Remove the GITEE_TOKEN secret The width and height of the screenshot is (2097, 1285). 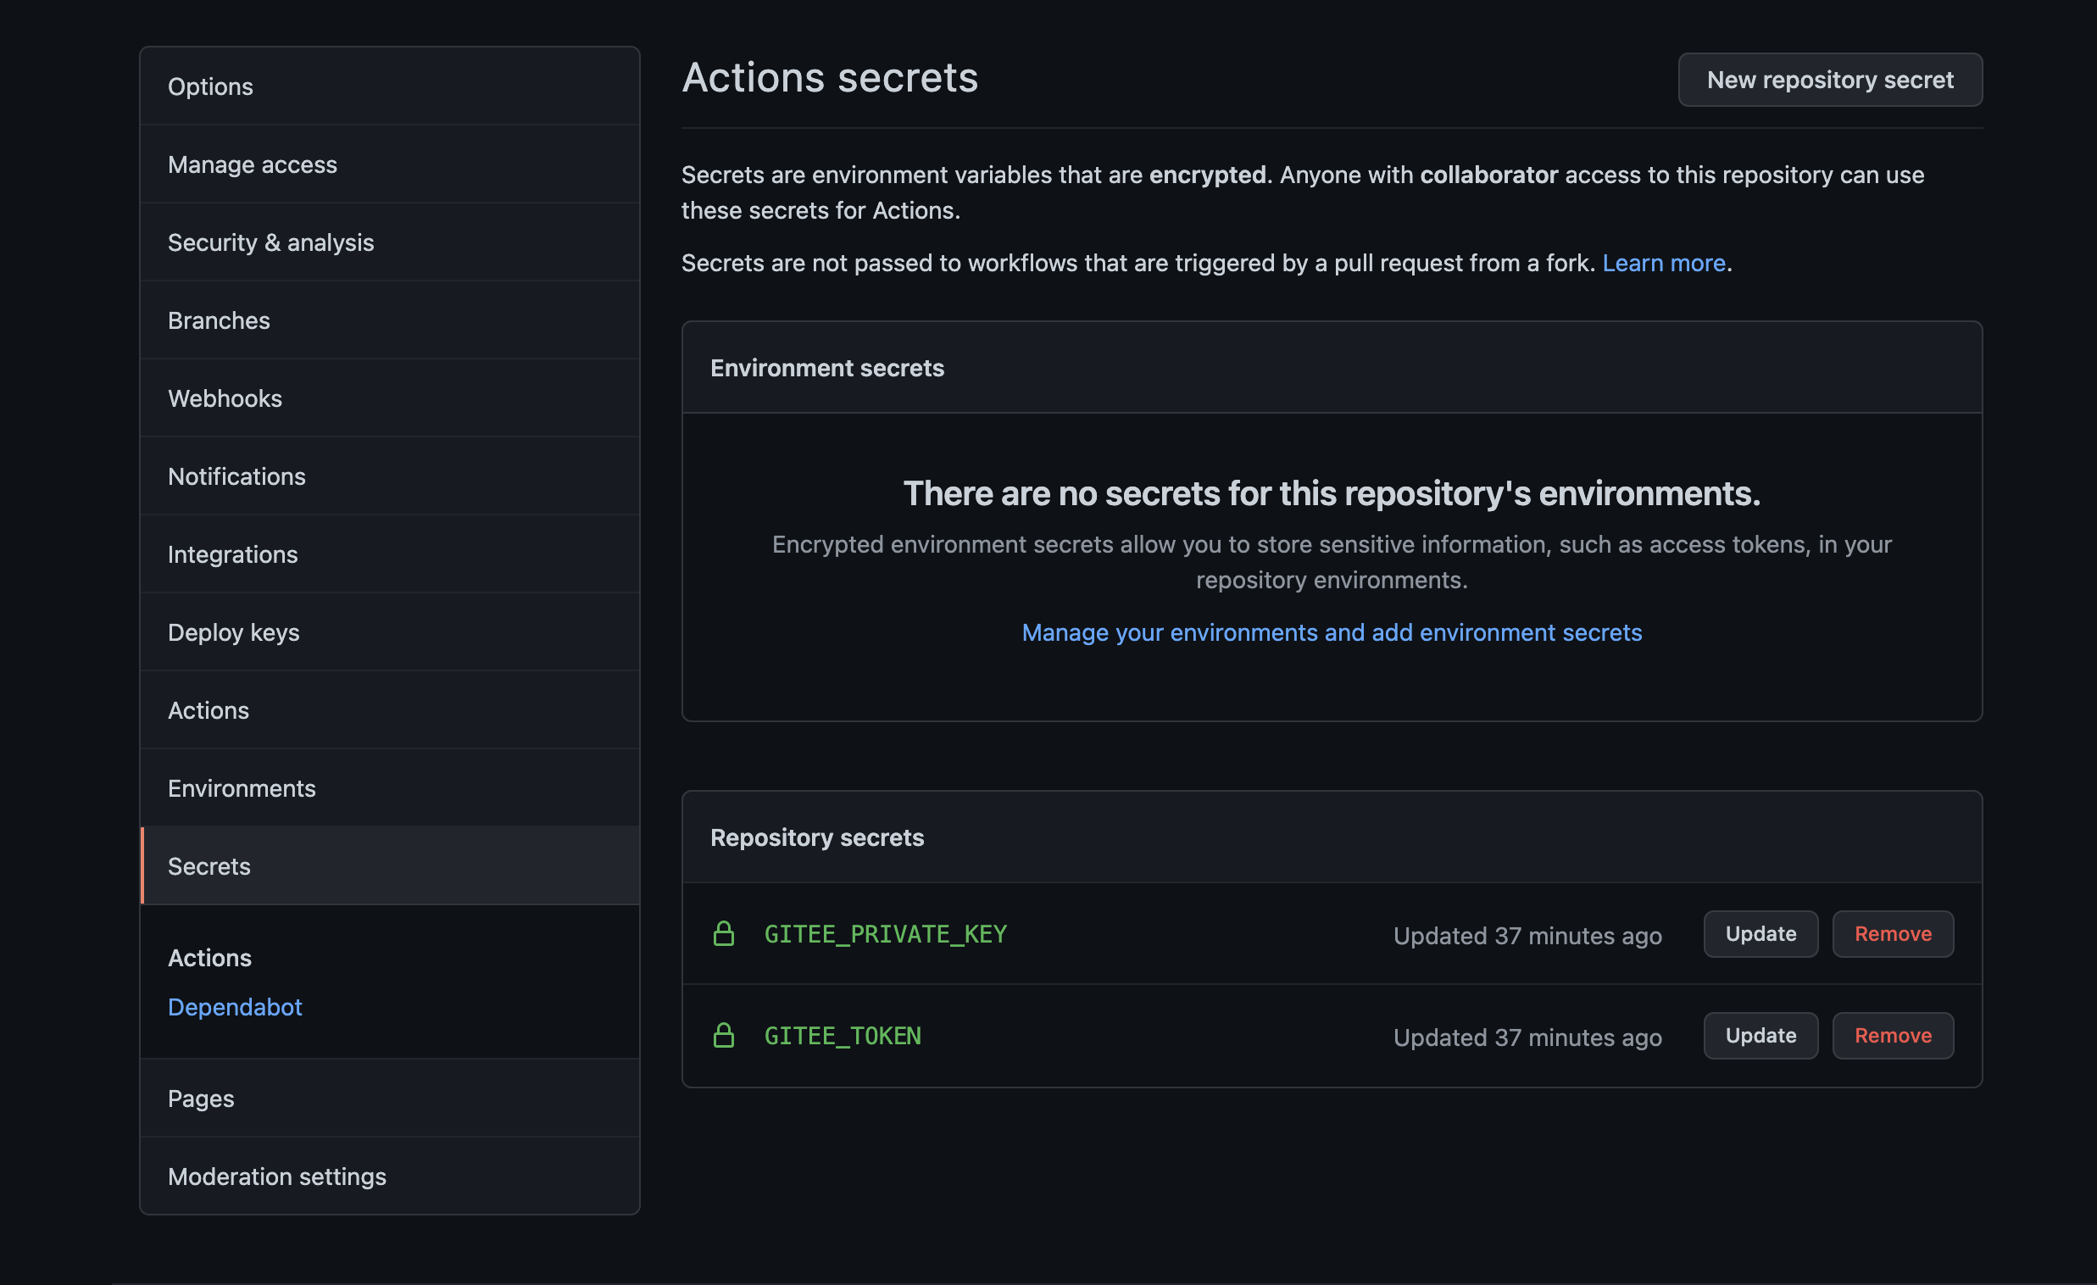coord(1893,1036)
